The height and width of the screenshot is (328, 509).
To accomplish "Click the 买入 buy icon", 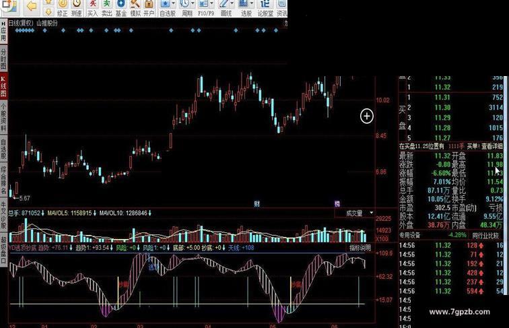I will [92, 8].
